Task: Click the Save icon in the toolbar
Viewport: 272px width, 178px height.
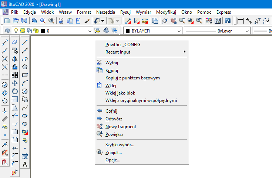Action: tap(24, 21)
